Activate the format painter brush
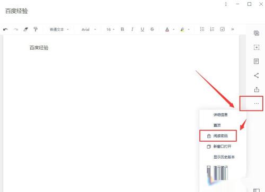Screen dimensions: 265x192 point(36,29)
